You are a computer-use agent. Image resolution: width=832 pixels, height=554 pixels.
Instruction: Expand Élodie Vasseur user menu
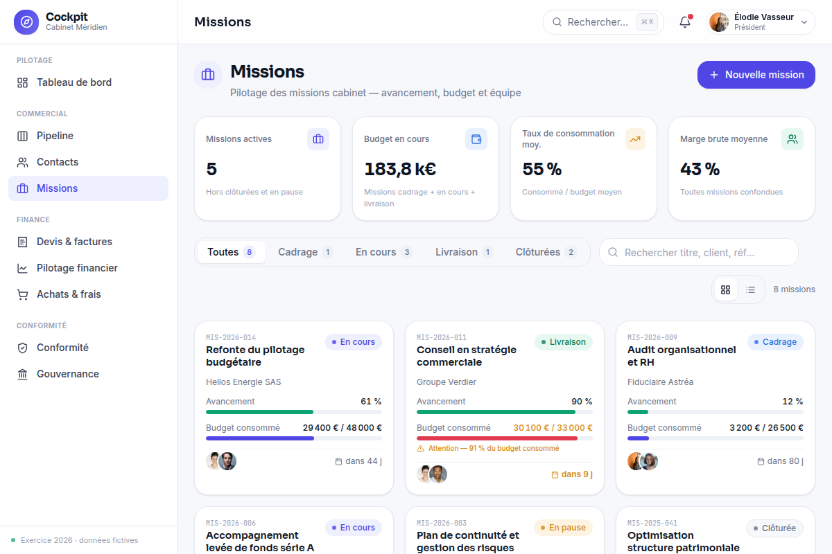761,22
